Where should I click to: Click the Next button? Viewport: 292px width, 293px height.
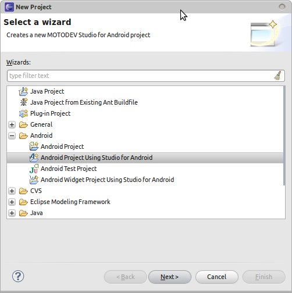[x=170, y=277]
